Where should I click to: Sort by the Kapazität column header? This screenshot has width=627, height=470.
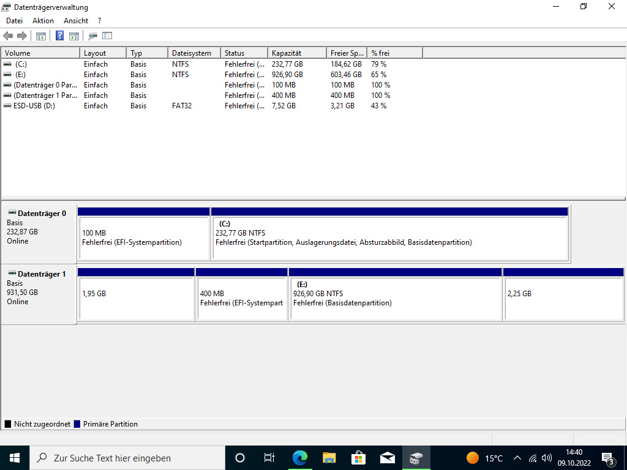pyautogui.click(x=297, y=53)
